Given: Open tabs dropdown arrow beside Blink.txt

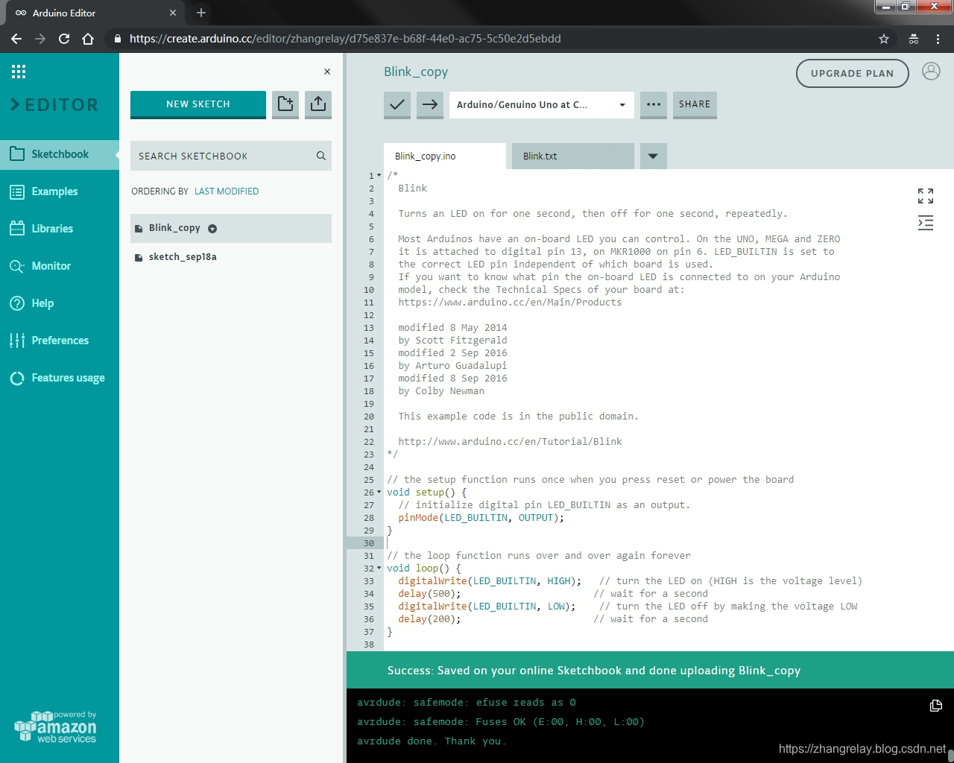Looking at the screenshot, I should coord(653,156).
